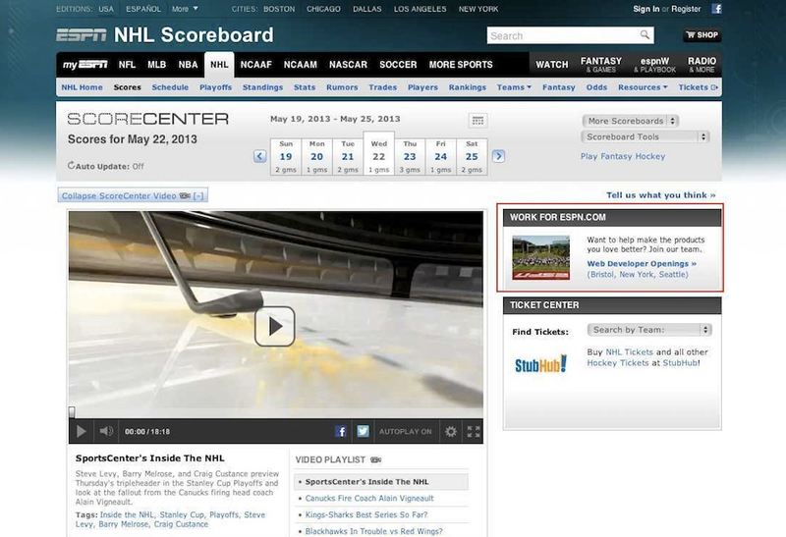Open the NHL Schedule link
The height and width of the screenshot is (537, 786).
(170, 87)
